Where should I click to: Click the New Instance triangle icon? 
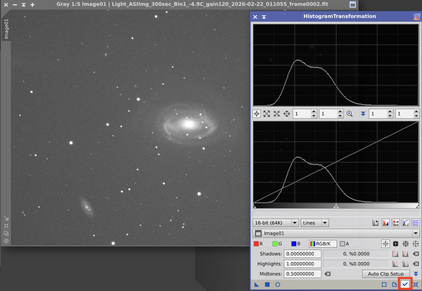(x=257, y=285)
